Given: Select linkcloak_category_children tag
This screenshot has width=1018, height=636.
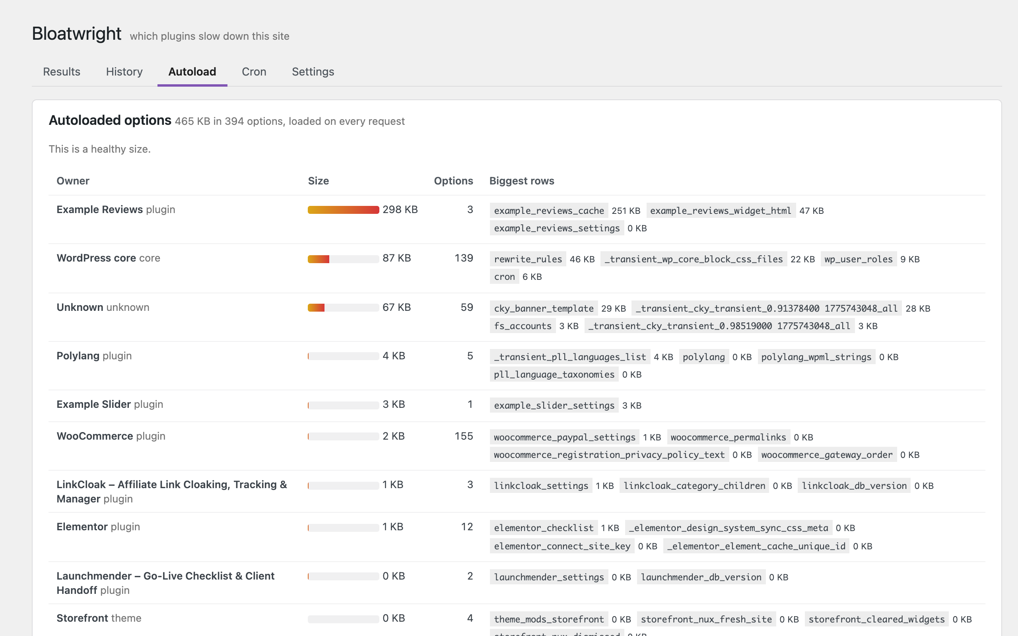Looking at the screenshot, I should click(694, 486).
